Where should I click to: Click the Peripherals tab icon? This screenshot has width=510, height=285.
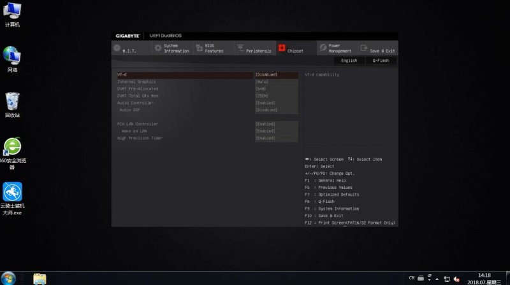click(240, 48)
